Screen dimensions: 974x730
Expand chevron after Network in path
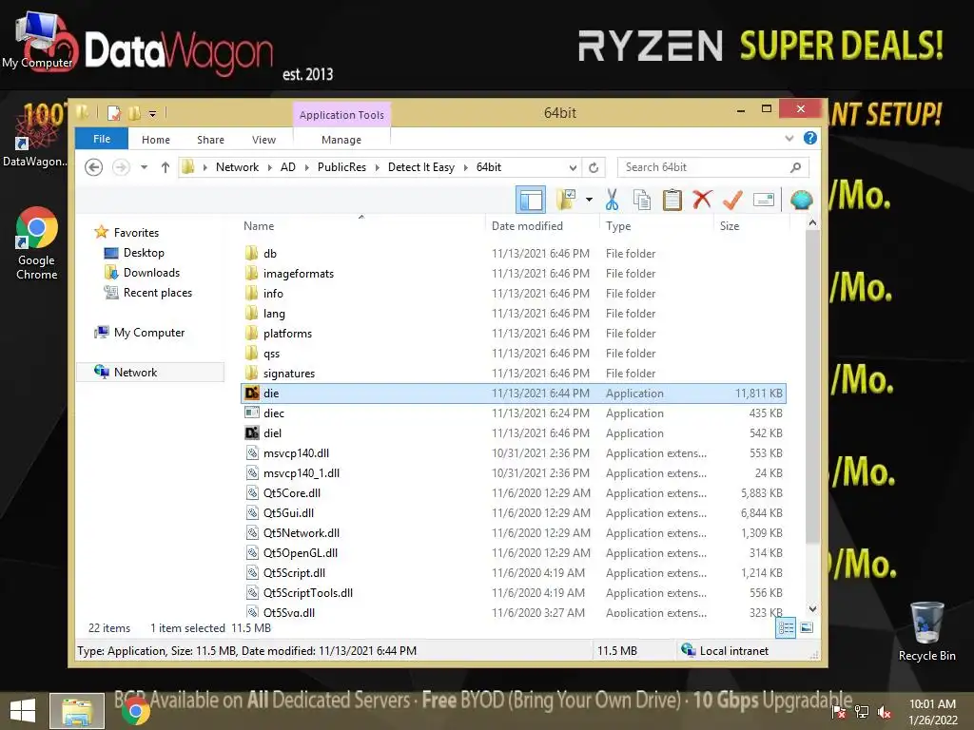(x=269, y=167)
